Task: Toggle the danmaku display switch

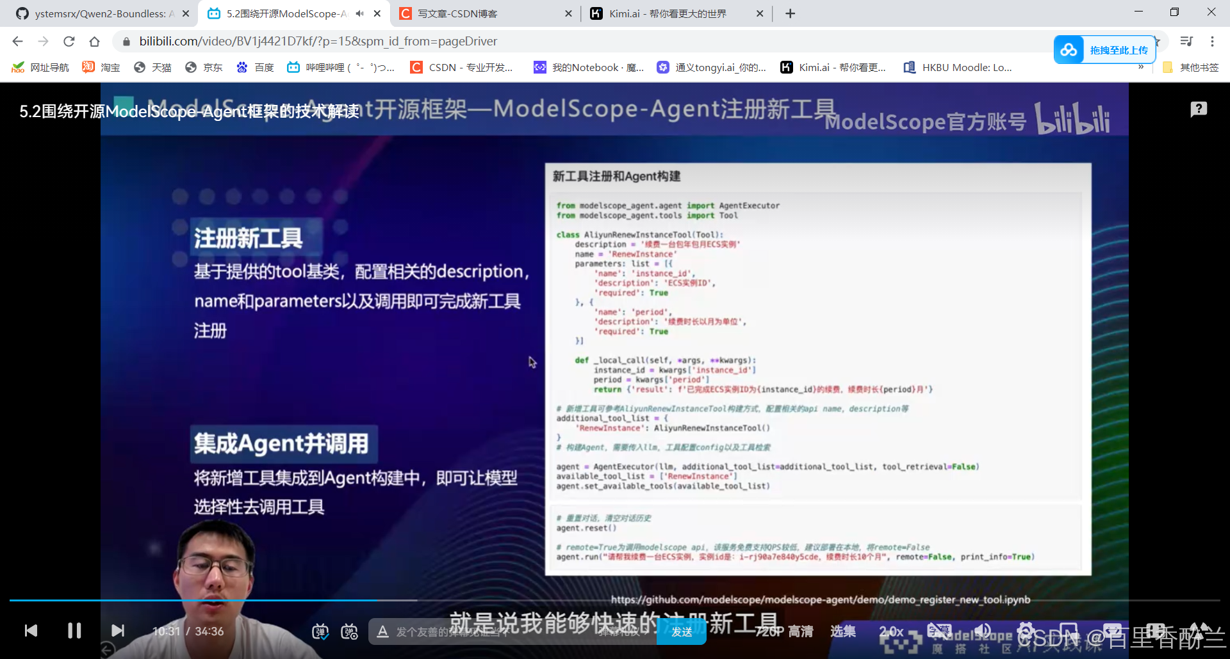Action: point(320,631)
